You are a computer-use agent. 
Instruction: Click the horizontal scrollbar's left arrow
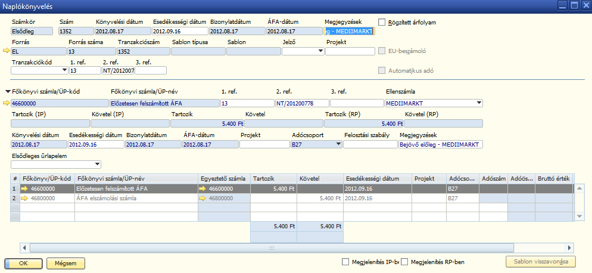click(x=24, y=247)
